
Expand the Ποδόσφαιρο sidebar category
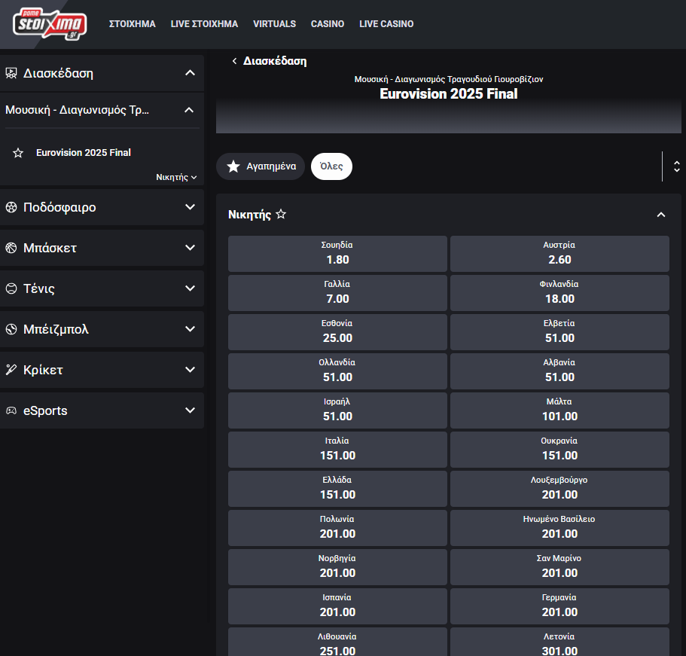coord(190,207)
